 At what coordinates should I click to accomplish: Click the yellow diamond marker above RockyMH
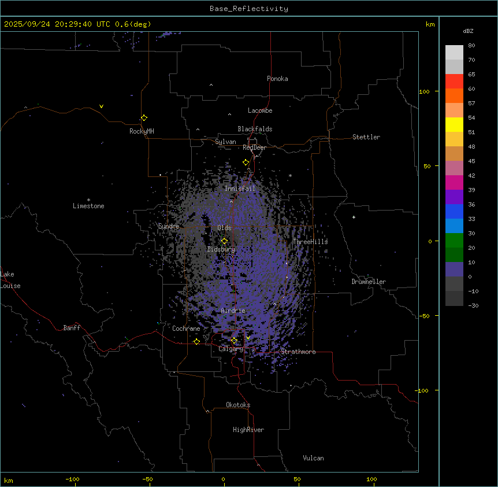pos(144,118)
